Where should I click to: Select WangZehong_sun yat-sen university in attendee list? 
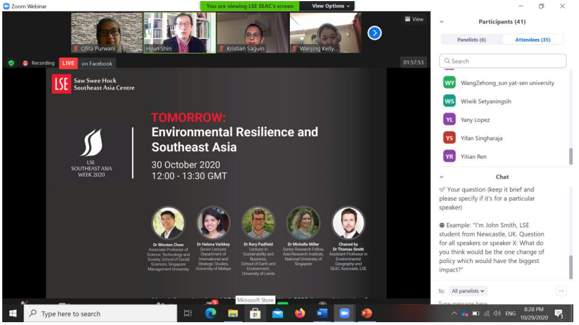tap(504, 82)
